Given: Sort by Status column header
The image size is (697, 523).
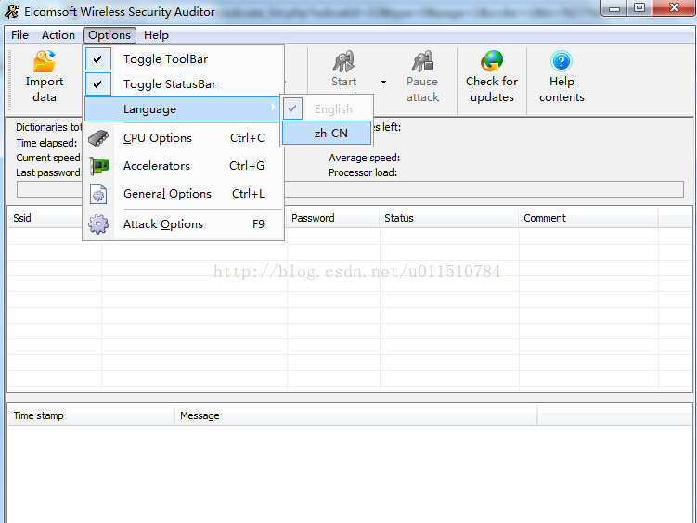Looking at the screenshot, I should pos(448,218).
